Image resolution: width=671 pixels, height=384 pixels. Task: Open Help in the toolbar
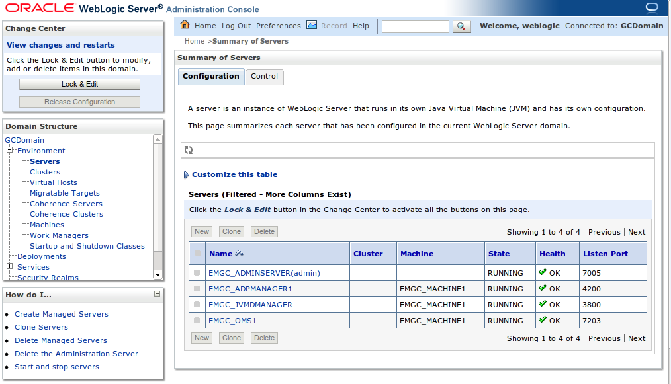click(x=361, y=26)
